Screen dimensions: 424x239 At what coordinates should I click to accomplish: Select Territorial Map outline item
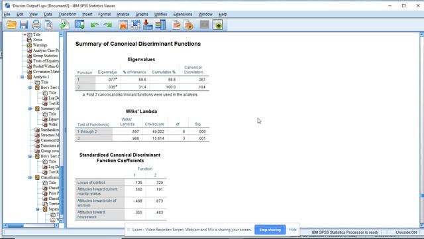(x=54, y=204)
